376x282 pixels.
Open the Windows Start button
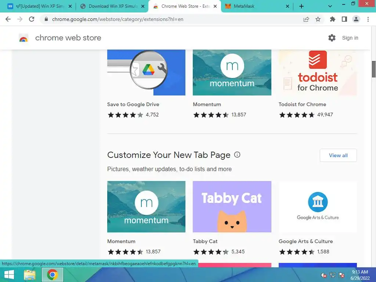(9, 275)
